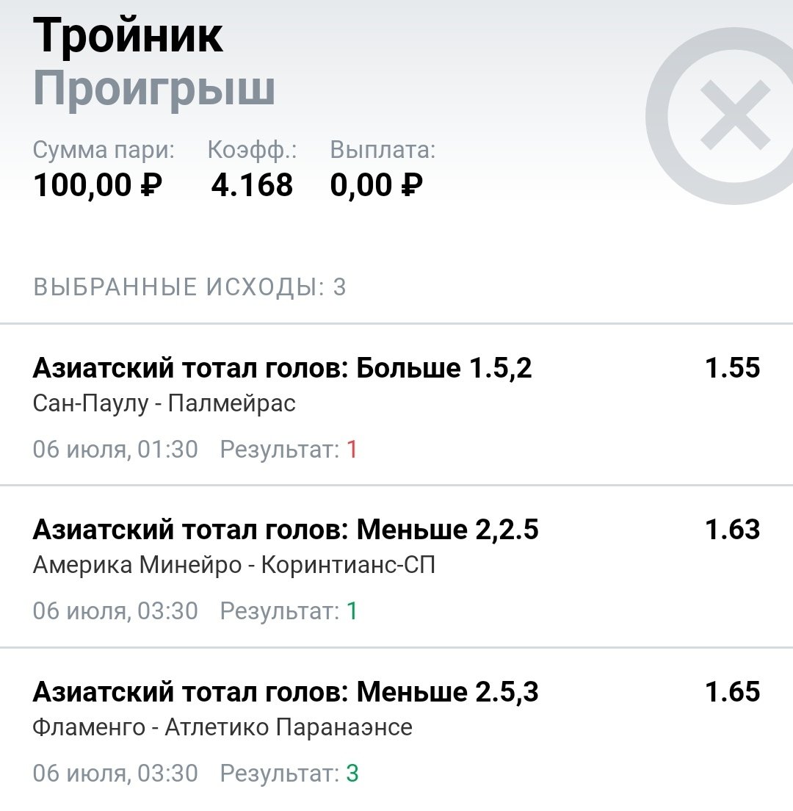Open the "Больше 1.5,2" Asian total selection
Viewport: 793px width, 811px height.
[x=282, y=368]
